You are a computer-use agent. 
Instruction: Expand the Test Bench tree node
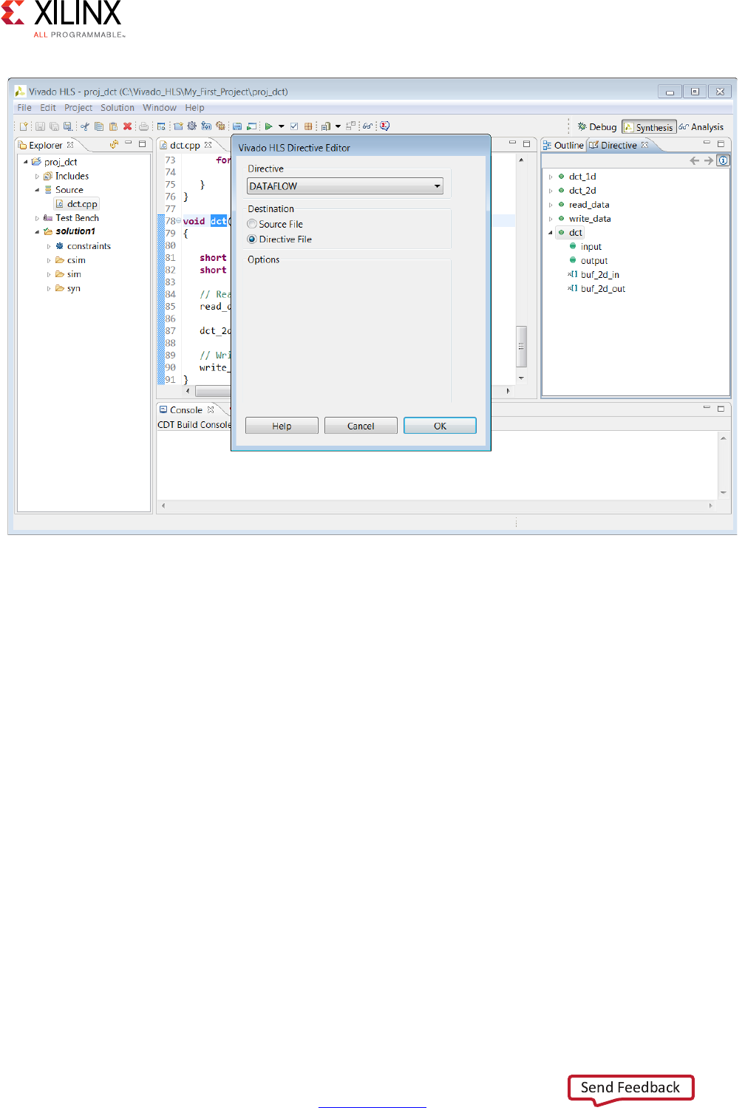37,218
